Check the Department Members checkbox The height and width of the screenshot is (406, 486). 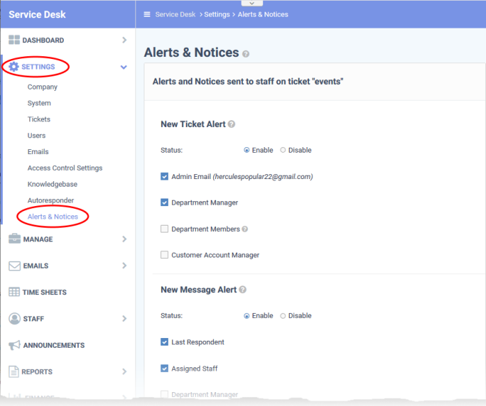click(165, 229)
